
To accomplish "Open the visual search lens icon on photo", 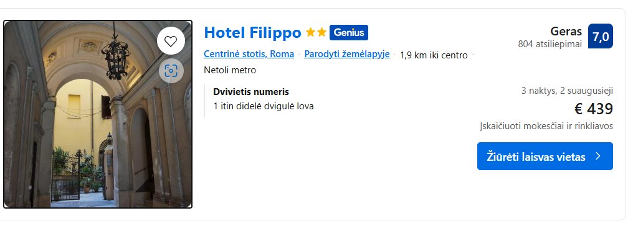I will click(171, 71).
